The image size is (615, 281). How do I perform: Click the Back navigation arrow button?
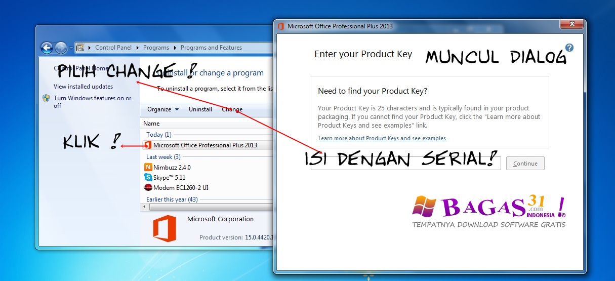tap(47, 48)
